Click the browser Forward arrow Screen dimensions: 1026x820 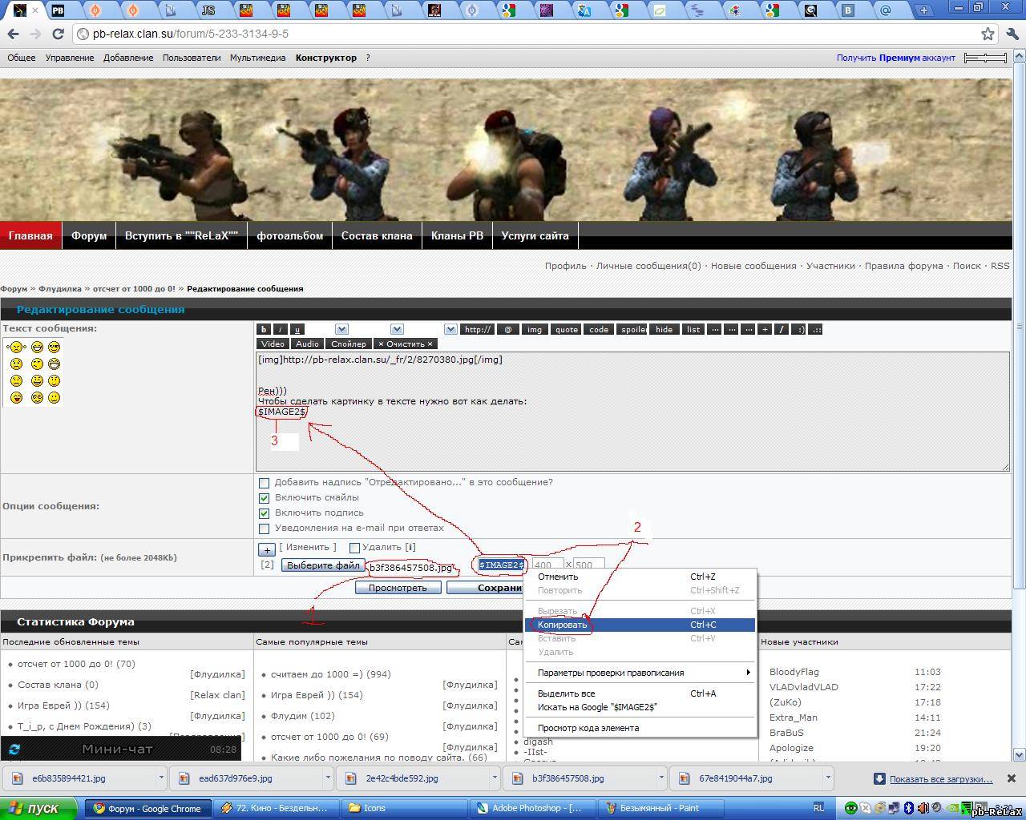(x=34, y=34)
